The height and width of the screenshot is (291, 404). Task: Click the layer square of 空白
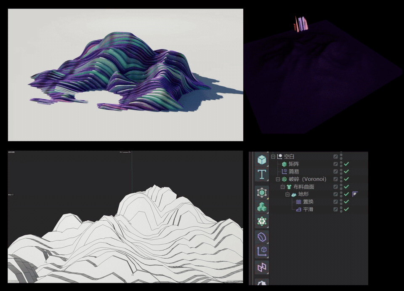pyautogui.click(x=335, y=157)
